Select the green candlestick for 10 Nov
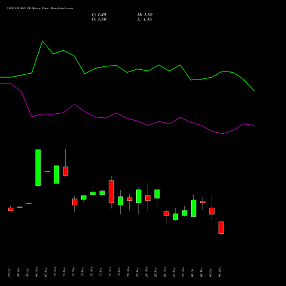 pos(57,174)
